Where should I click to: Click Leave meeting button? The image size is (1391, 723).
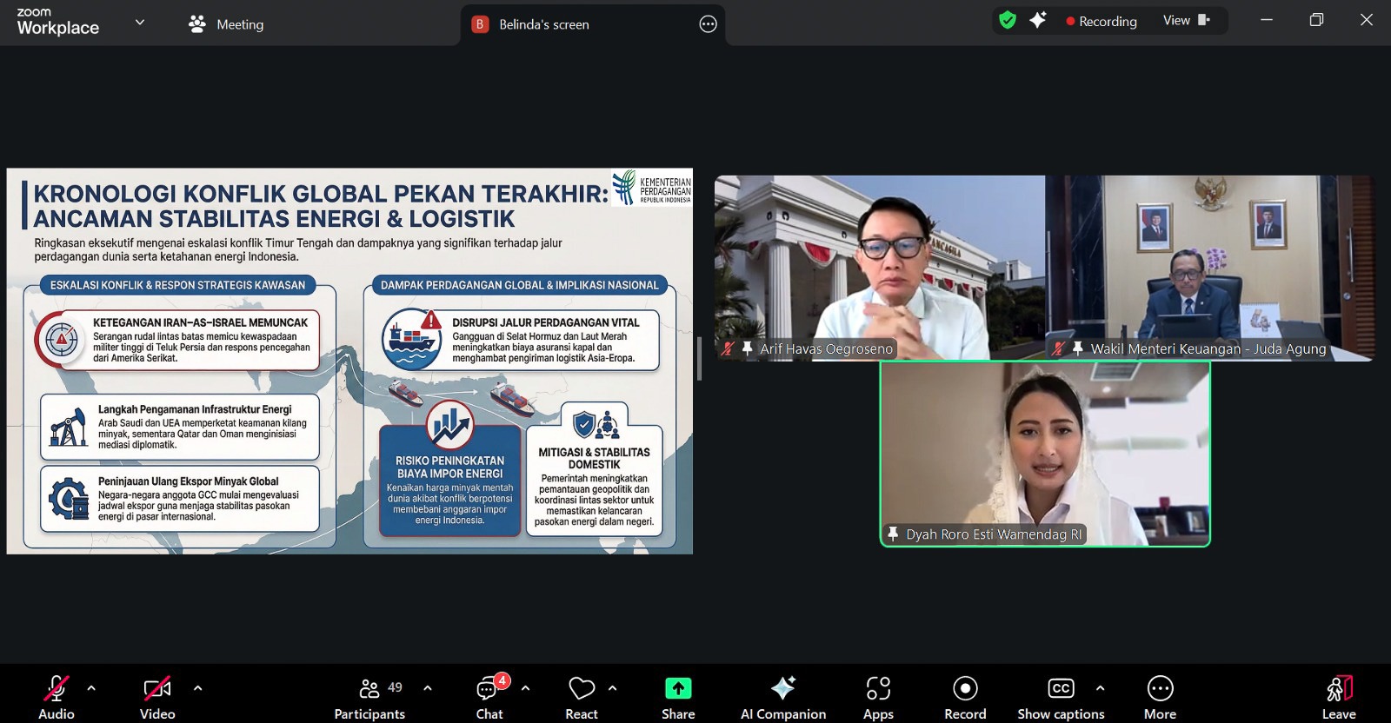tap(1339, 697)
